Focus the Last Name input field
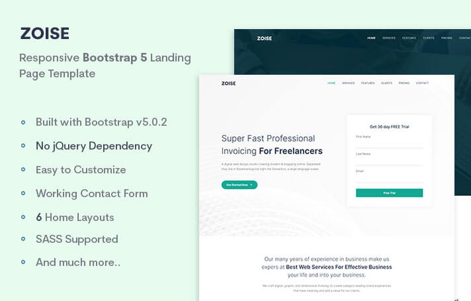 389,161
